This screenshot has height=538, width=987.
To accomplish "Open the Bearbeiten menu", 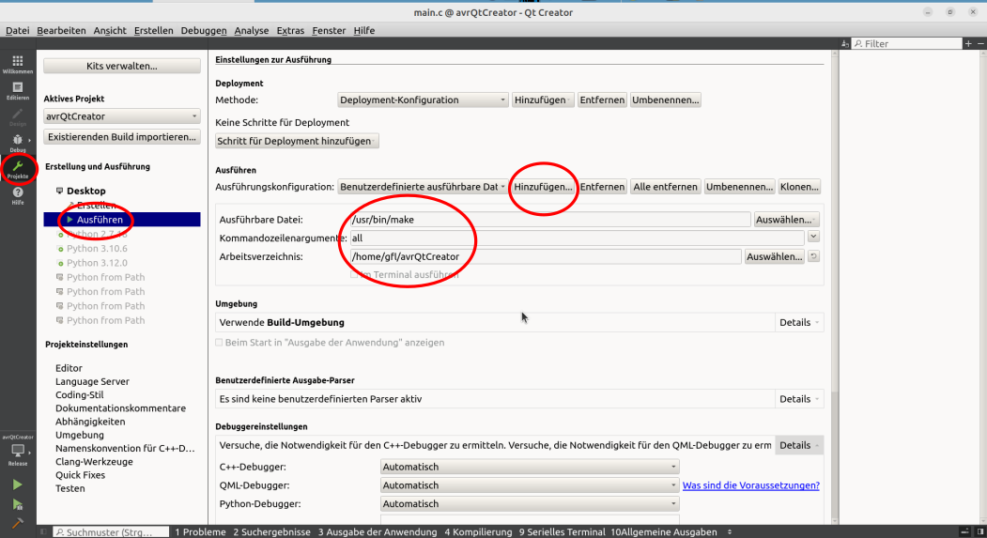I will click(61, 30).
